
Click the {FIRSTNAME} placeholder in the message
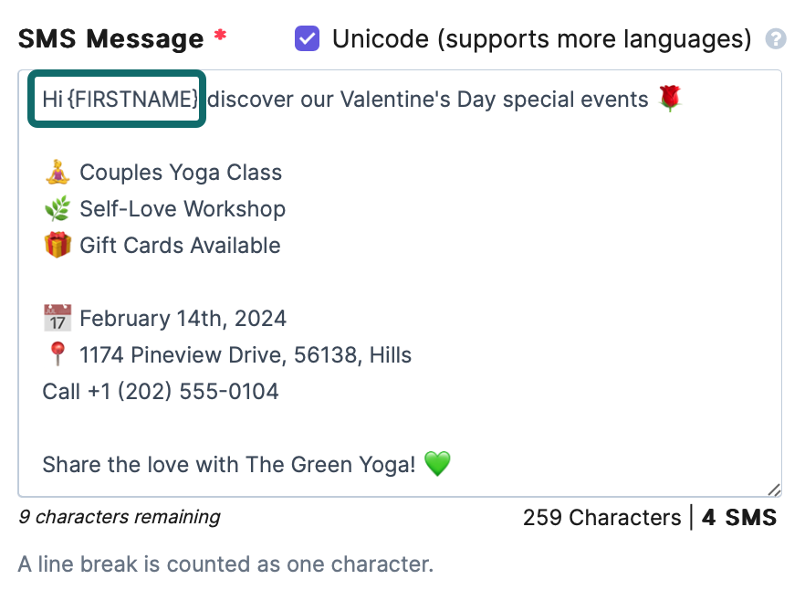(x=132, y=99)
